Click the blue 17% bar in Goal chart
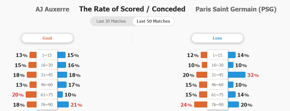The width and height of the screenshot is (290, 111). coord(62,85)
